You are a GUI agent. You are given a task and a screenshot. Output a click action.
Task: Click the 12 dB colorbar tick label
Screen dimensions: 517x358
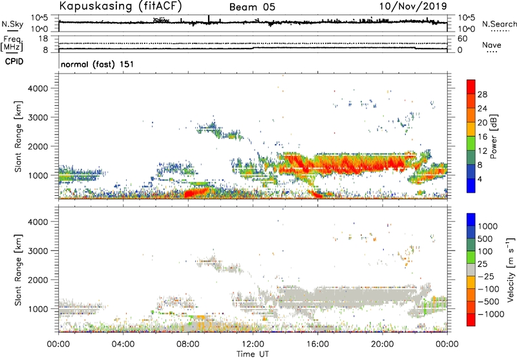(x=482, y=151)
